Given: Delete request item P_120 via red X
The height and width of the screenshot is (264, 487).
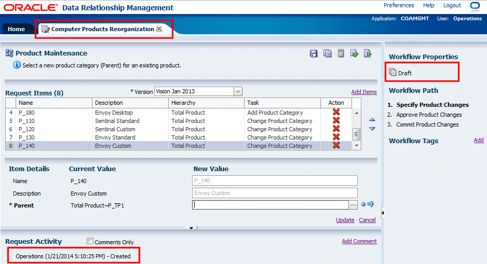Looking at the screenshot, I should pyautogui.click(x=336, y=129).
